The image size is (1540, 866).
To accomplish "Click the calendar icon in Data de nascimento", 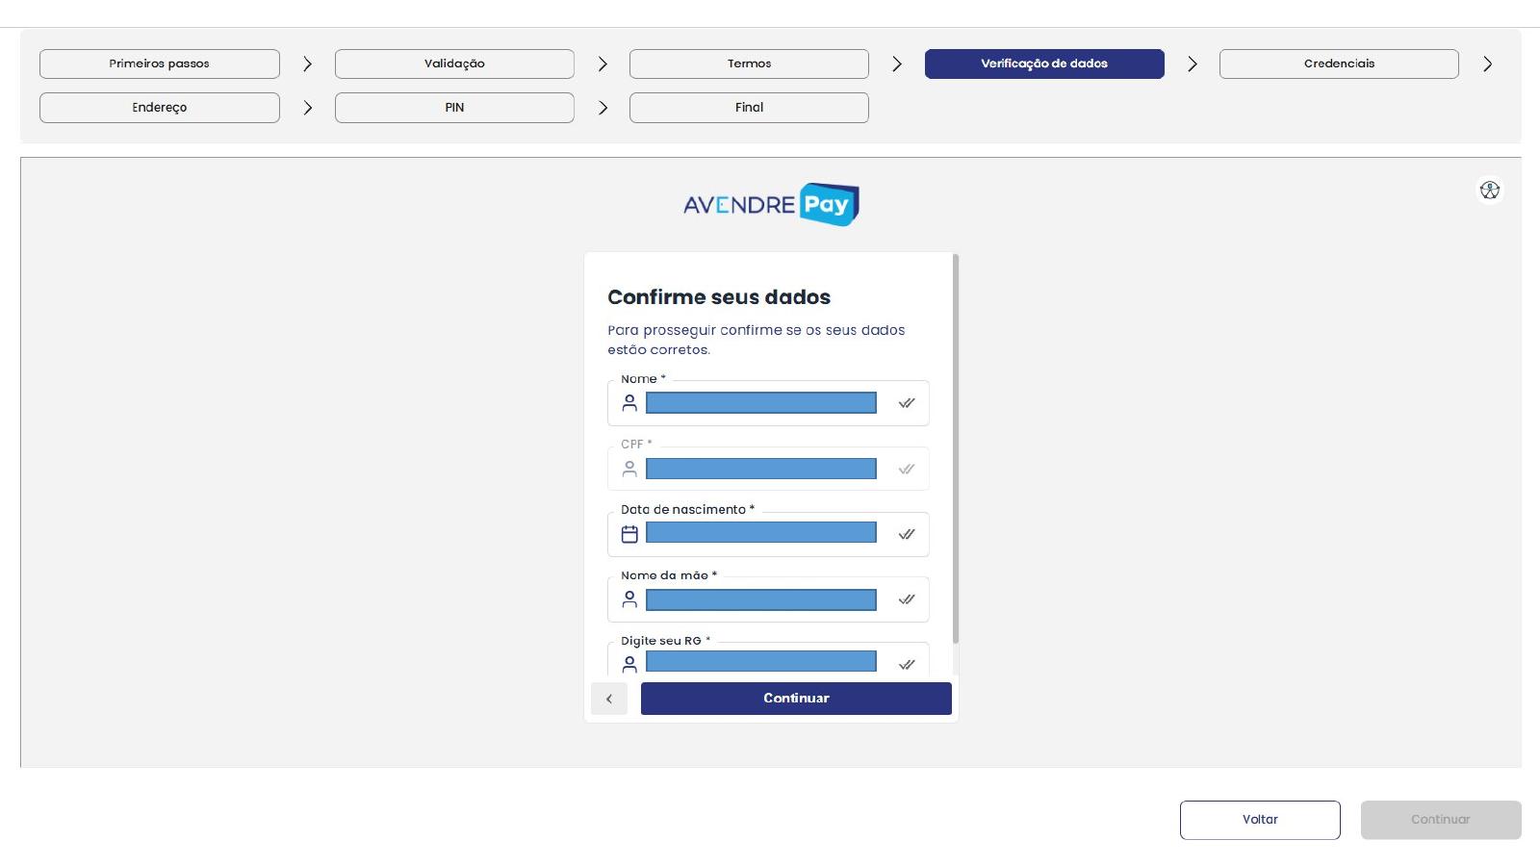I will (x=629, y=534).
